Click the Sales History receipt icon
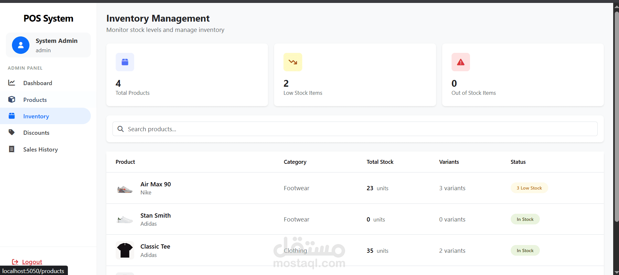The image size is (619, 275). 12,149
